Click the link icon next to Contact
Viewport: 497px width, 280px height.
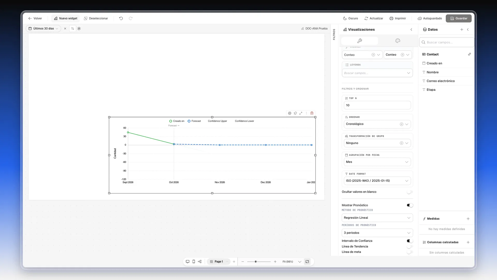(x=470, y=54)
